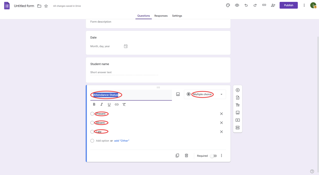
Task: Add a section from side toolbar
Action: click(x=238, y=127)
